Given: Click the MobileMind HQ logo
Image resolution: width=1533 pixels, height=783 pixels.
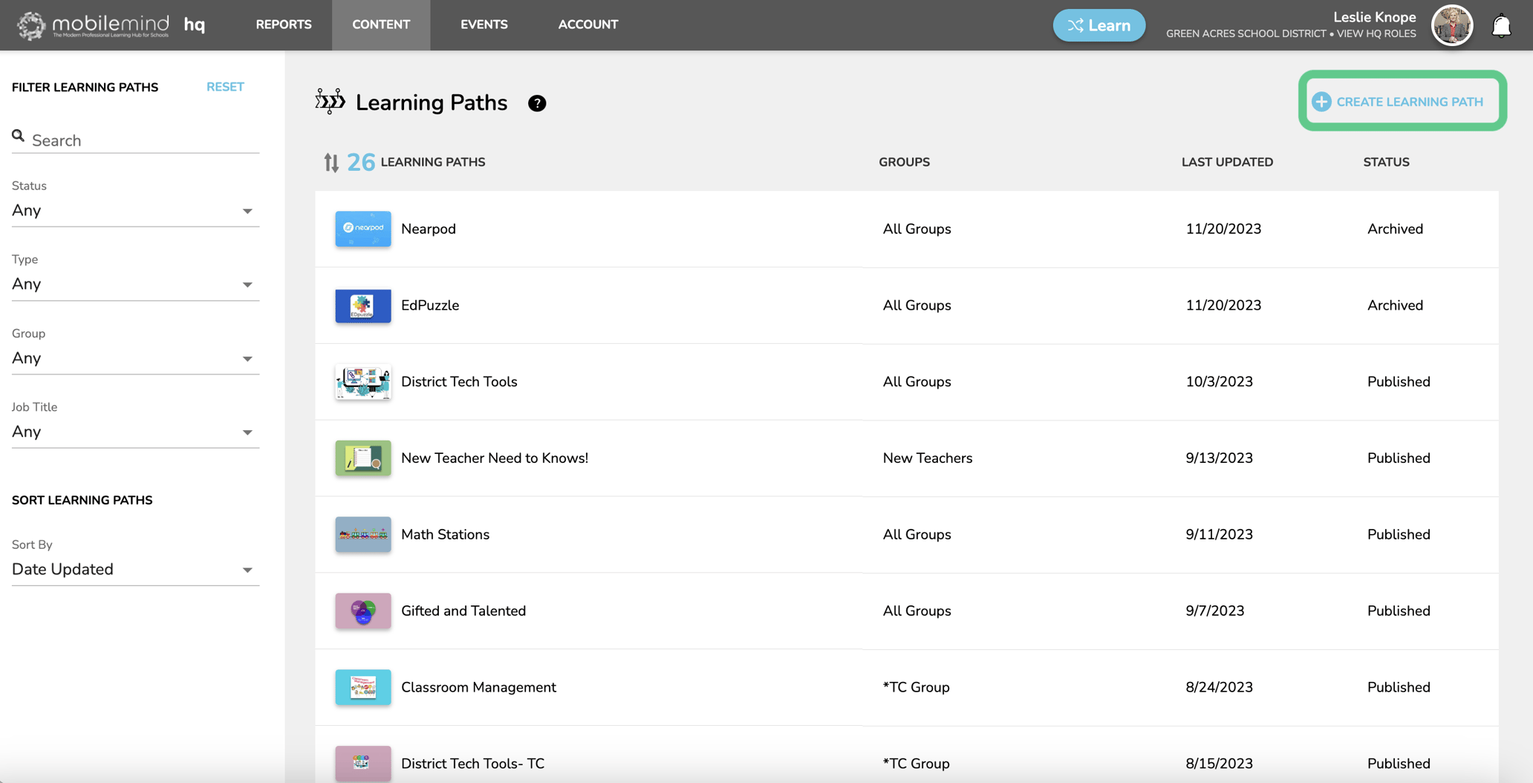Looking at the screenshot, I should (x=111, y=25).
